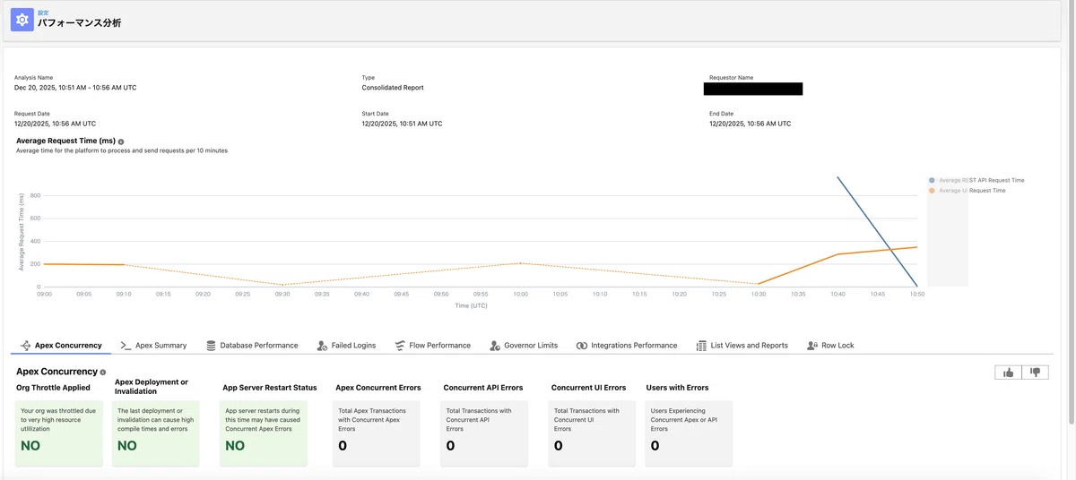Toggle the UI Request Time legend entry
Viewport: 1076px width, 480px height.
pos(968,191)
